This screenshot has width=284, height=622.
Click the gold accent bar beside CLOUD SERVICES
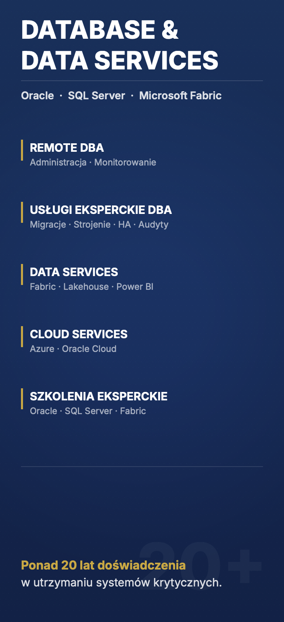(x=22, y=337)
